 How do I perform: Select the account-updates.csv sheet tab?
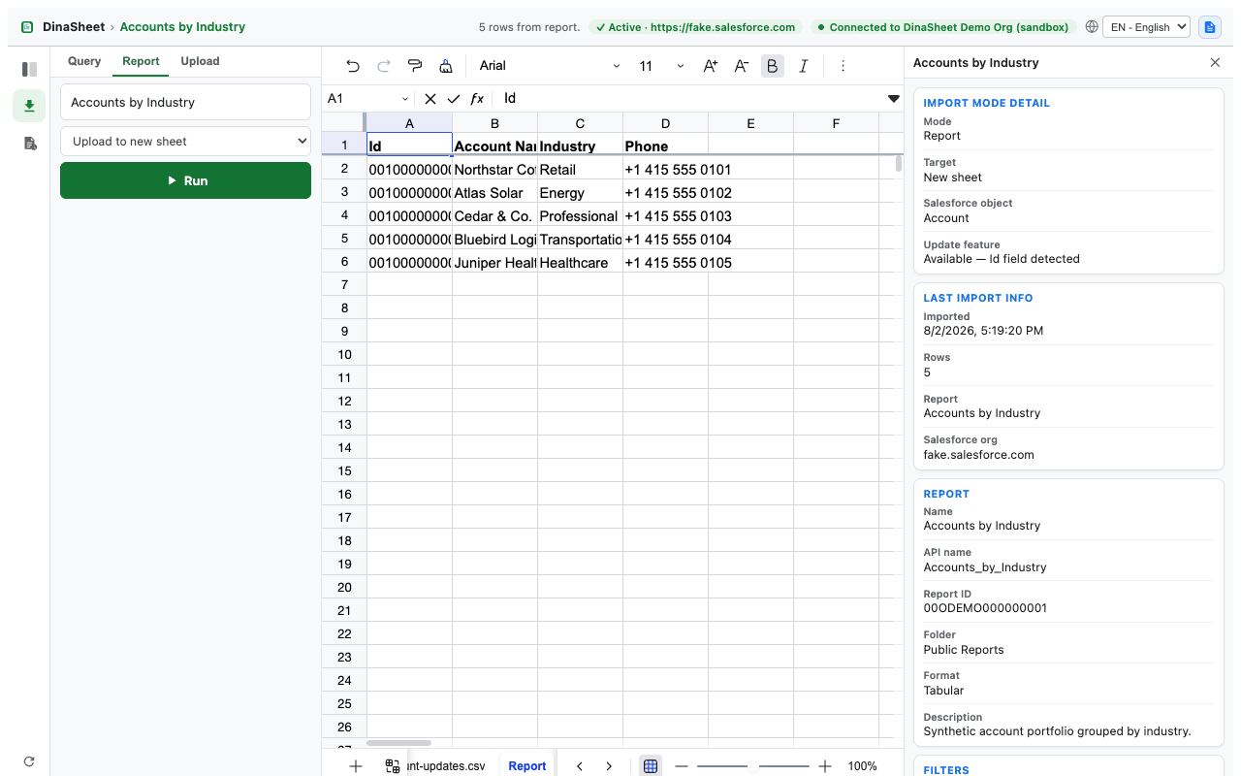click(x=447, y=766)
